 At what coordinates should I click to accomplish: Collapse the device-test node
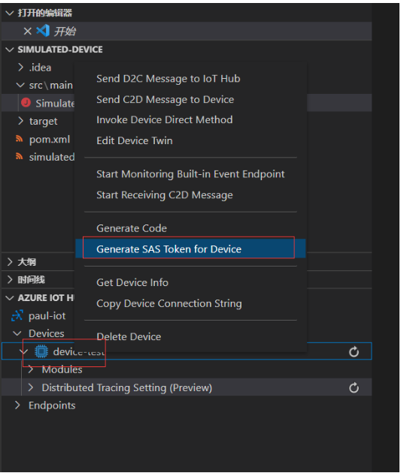click(x=24, y=351)
